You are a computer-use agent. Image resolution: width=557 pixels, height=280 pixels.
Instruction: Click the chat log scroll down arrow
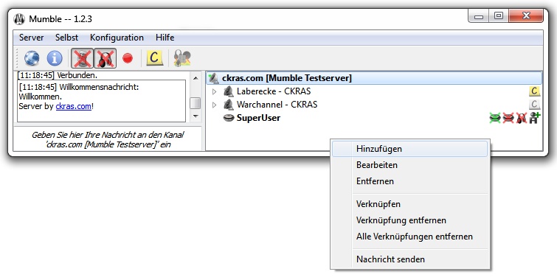click(196, 116)
